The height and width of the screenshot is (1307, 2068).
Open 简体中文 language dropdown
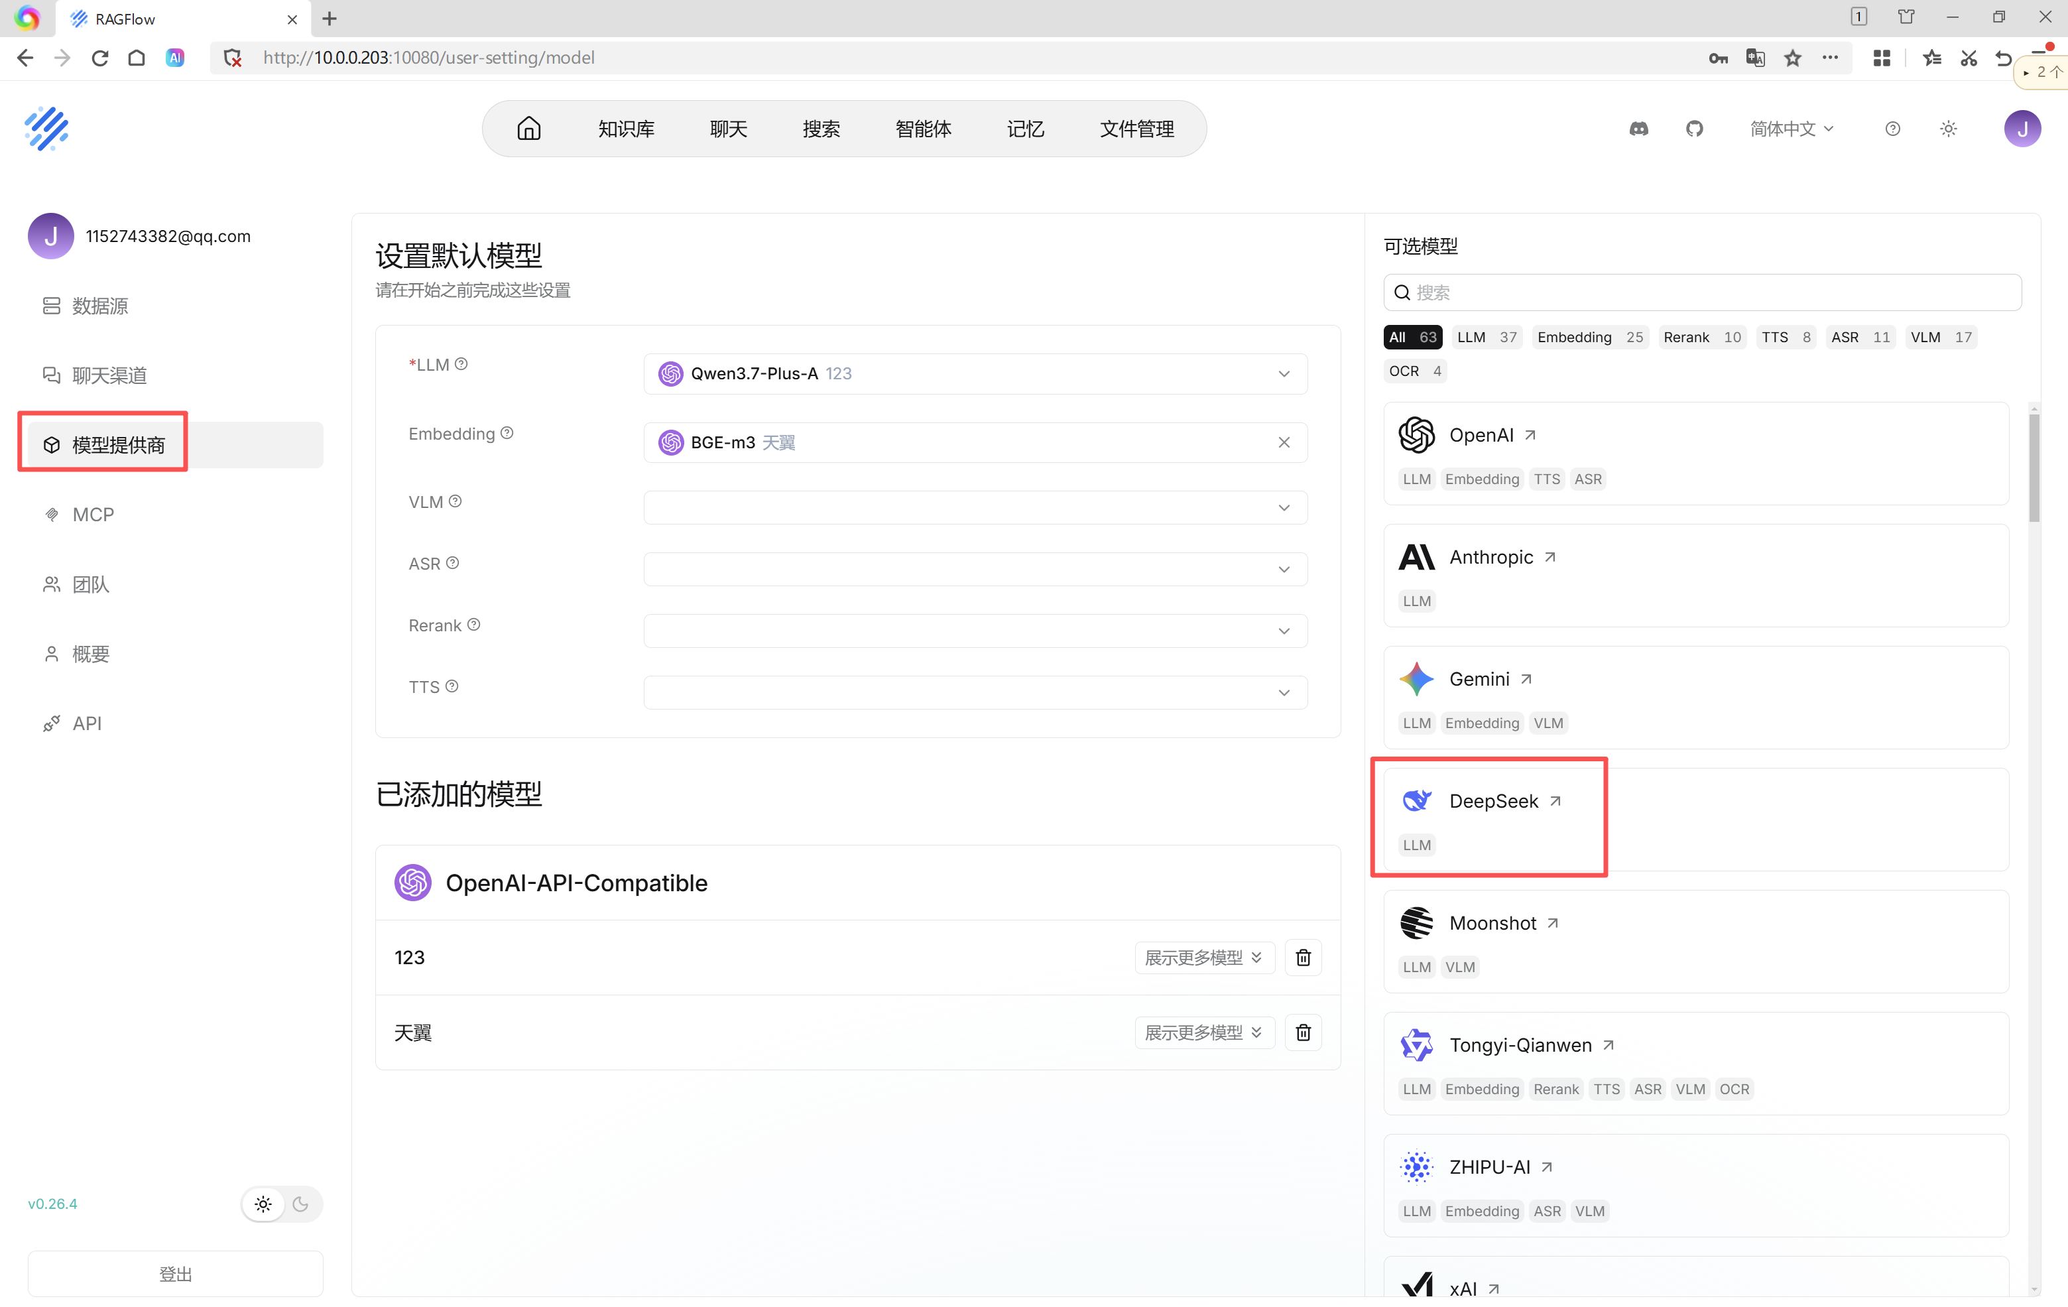(x=1792, y=129)
